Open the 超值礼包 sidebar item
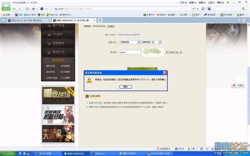Viewport: 250px width, 156px height. click(58, 52)
